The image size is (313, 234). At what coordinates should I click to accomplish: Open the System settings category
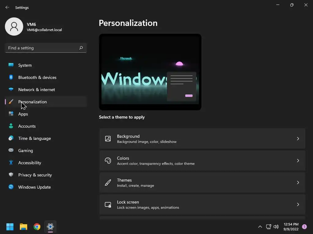[x=46, y=65]
